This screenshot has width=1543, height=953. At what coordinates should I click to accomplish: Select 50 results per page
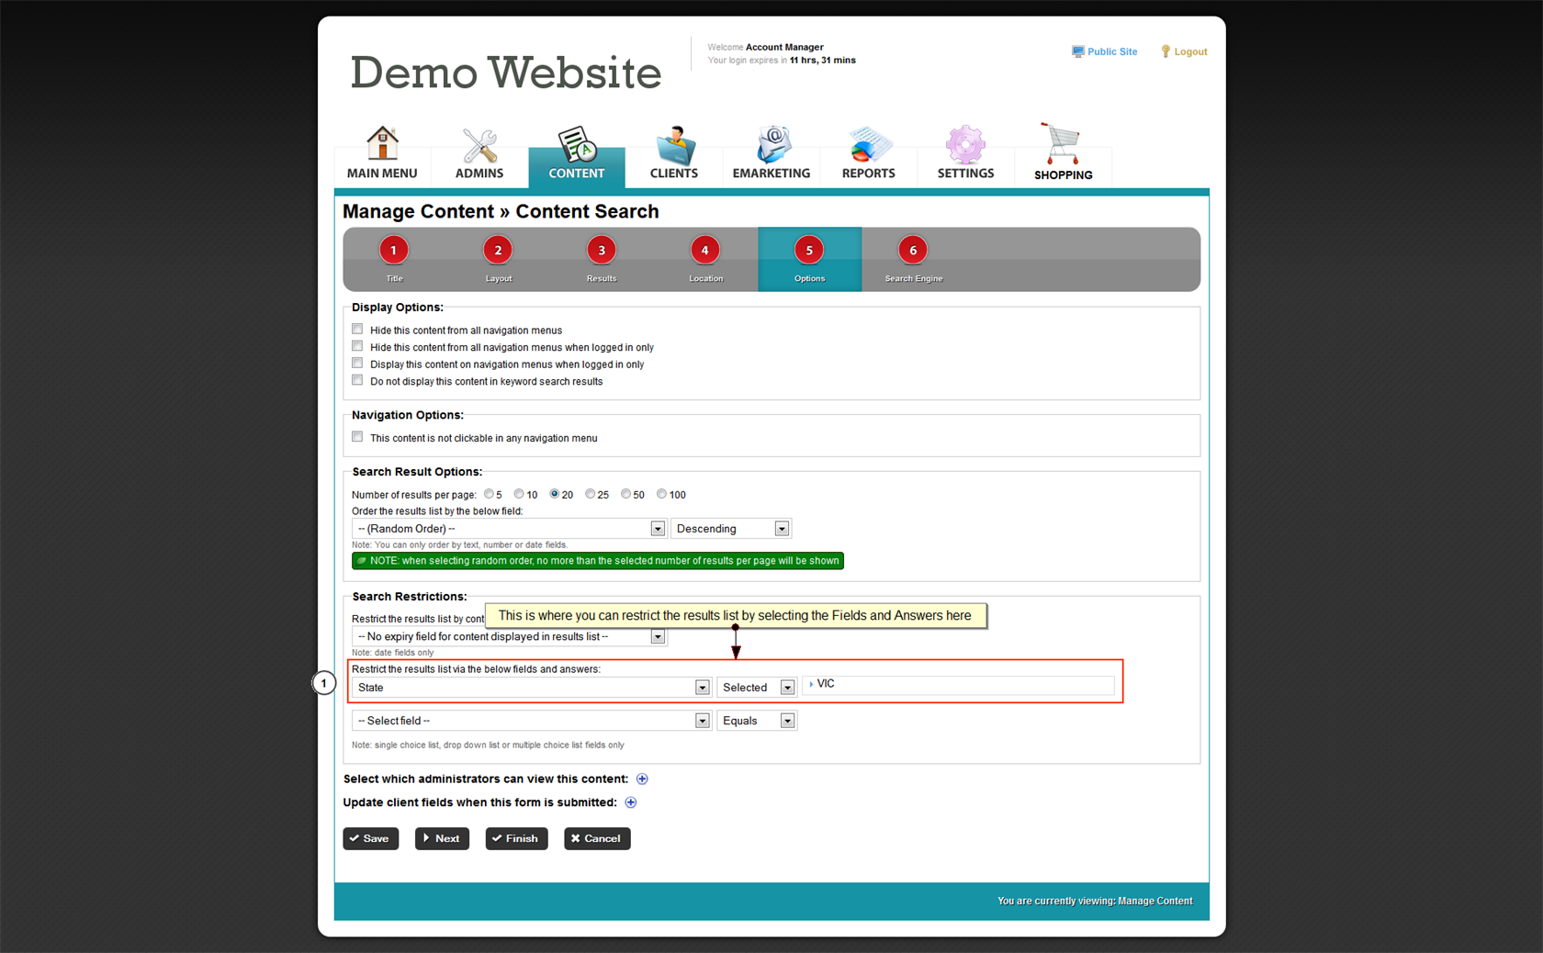coord(625,494)
